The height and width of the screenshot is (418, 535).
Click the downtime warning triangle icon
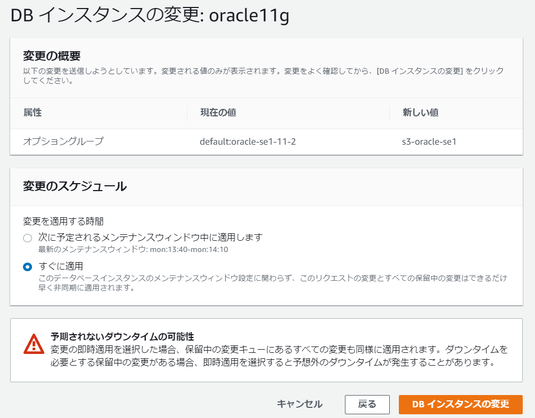[x=34, y=344]
